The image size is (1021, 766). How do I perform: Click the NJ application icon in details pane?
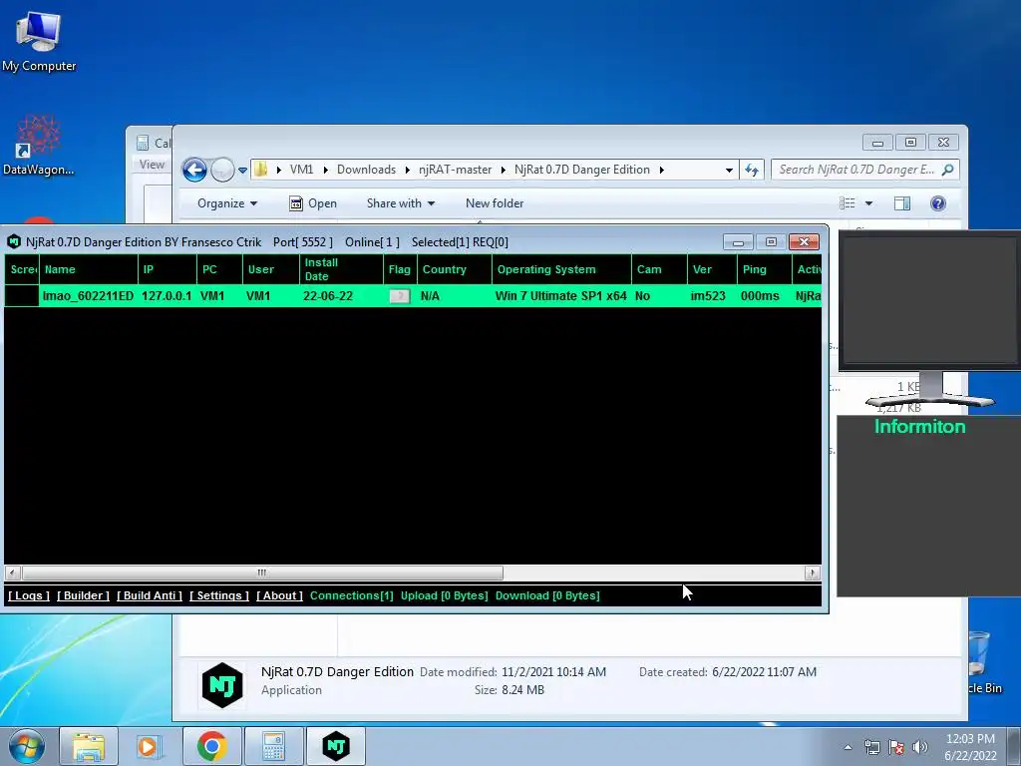point(222,684)
